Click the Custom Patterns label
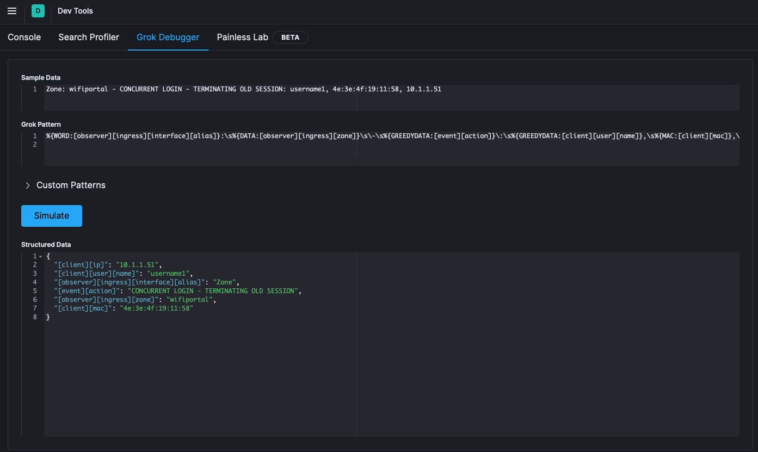 [71, 185]
